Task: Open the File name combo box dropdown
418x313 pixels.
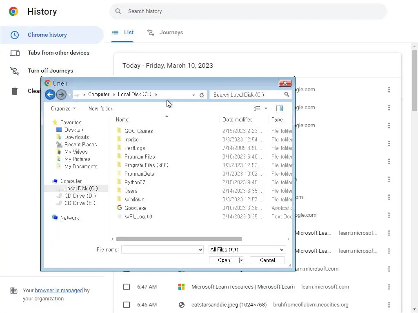Action: pos(200,250)
